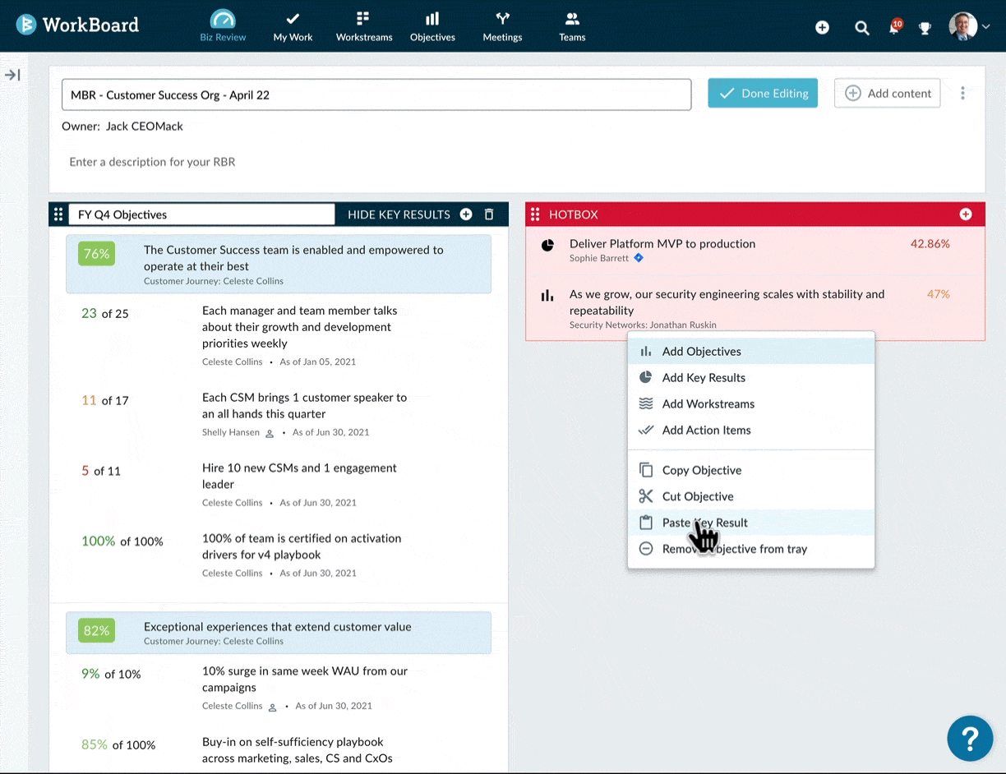Go to My Work checkmark icon
The width and height of the screenshot is (1006, 774).
click(x=293, y=20)
